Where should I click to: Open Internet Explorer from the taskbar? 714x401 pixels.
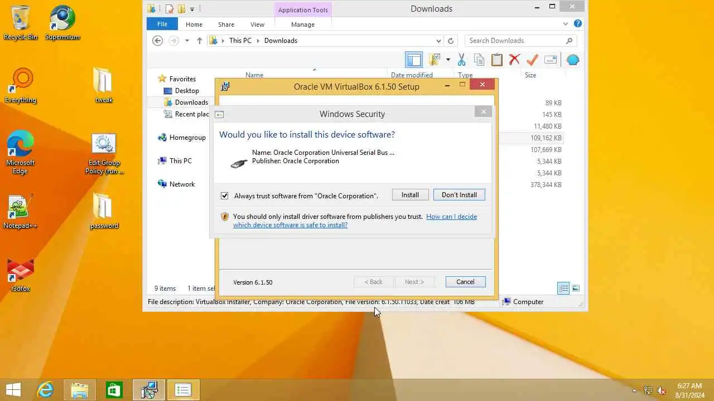tap(45, 390)
